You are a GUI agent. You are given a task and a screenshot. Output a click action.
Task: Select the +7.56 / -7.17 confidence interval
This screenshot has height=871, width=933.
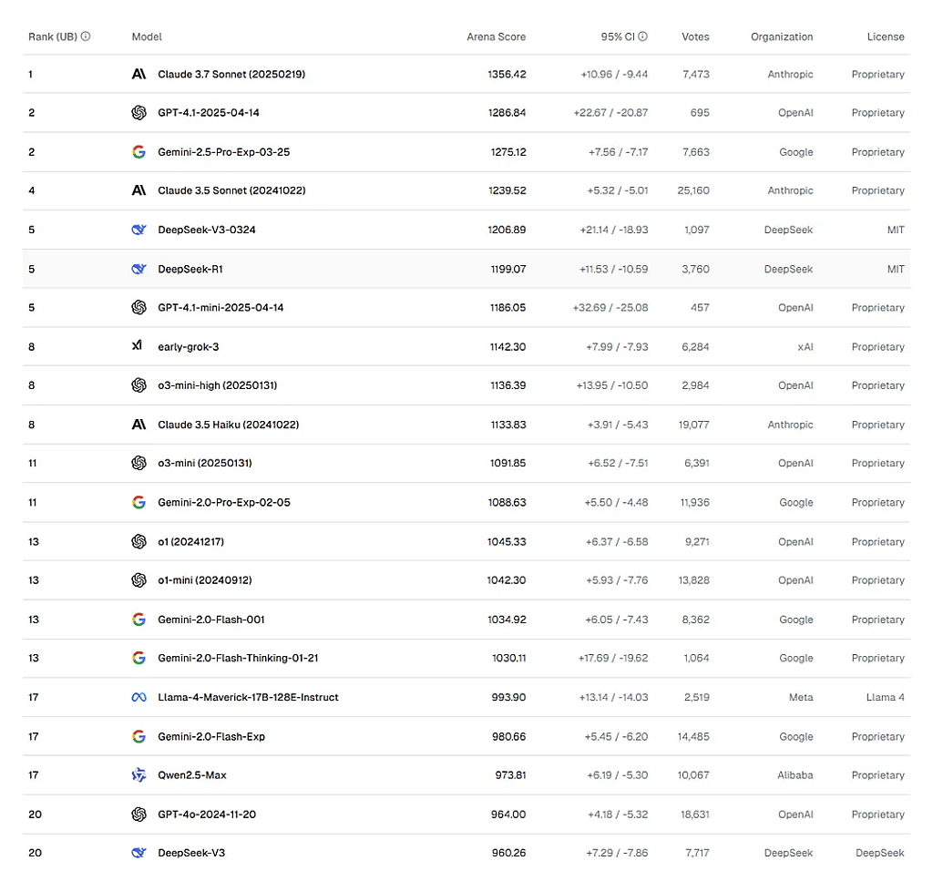(x=619, y=152)
